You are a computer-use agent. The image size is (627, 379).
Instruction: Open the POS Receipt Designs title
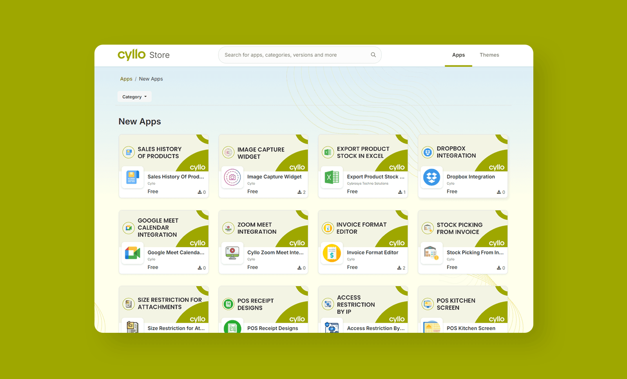point(272,328)
